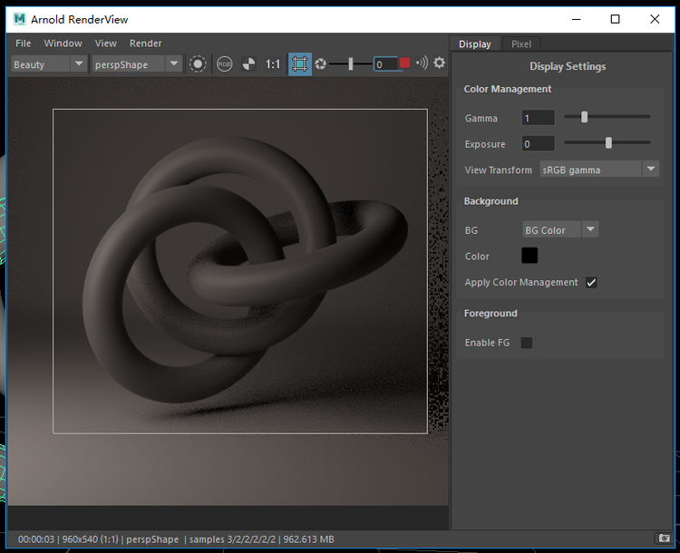
Task: Click the snapshot camera icon in status bar
Action: (x=665, y=539)
